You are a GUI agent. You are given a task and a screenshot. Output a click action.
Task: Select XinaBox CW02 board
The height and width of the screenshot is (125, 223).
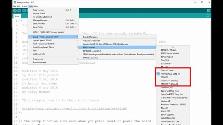[x=173, y=87]
